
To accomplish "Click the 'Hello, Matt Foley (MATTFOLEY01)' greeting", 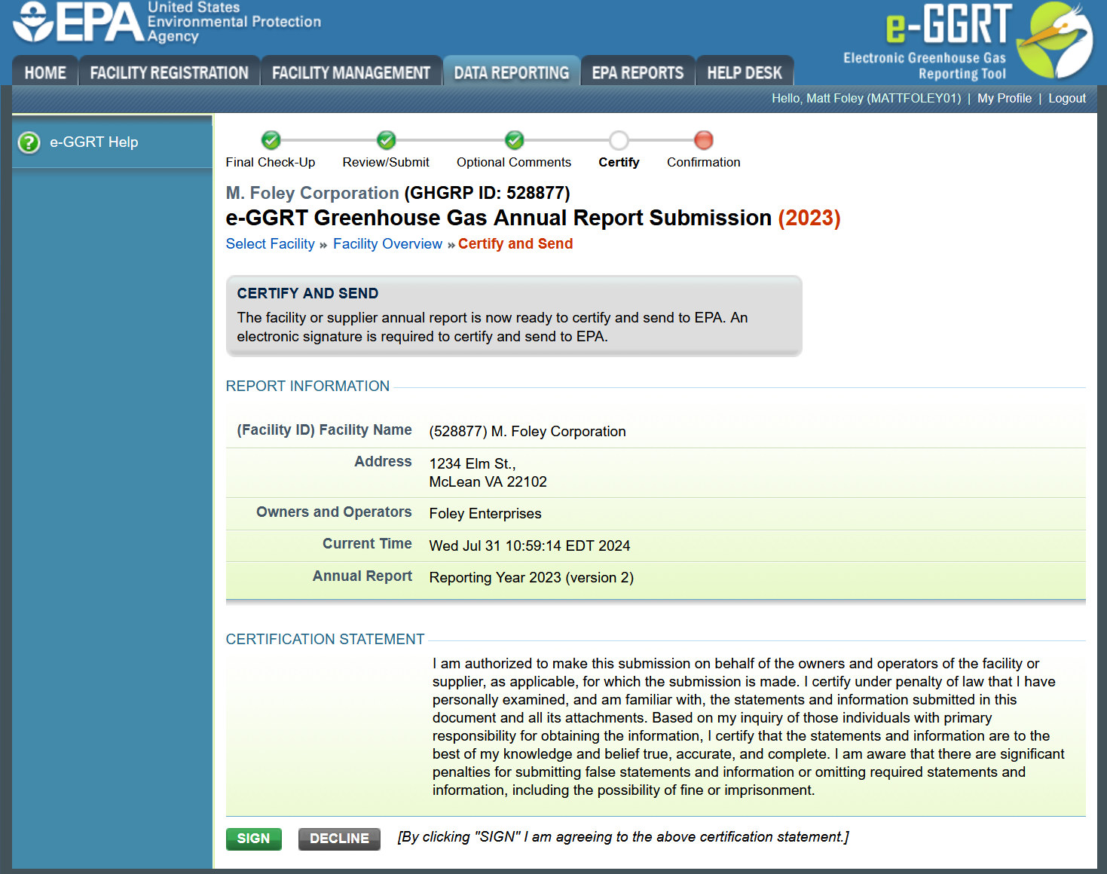I will point(867,98).
